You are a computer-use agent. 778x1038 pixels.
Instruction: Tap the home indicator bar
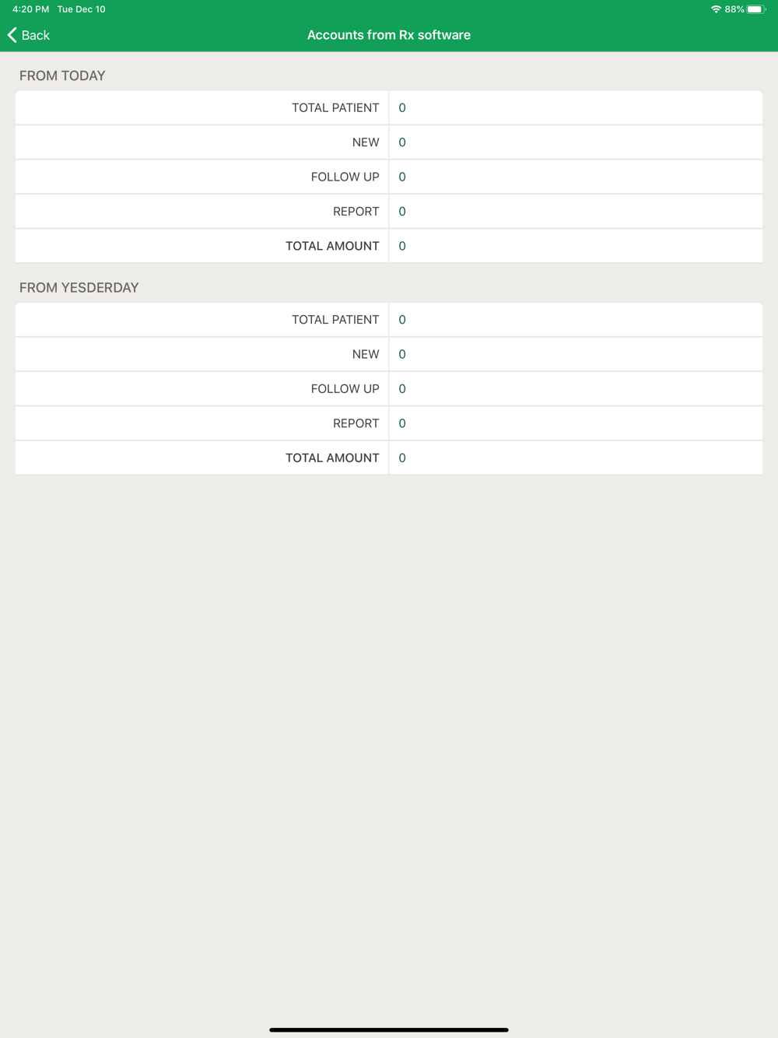[x=389, y=1029]
